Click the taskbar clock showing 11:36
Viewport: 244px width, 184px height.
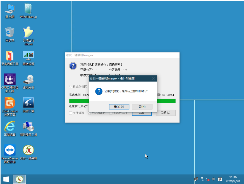pyautogui.click(x=233, y=179)
